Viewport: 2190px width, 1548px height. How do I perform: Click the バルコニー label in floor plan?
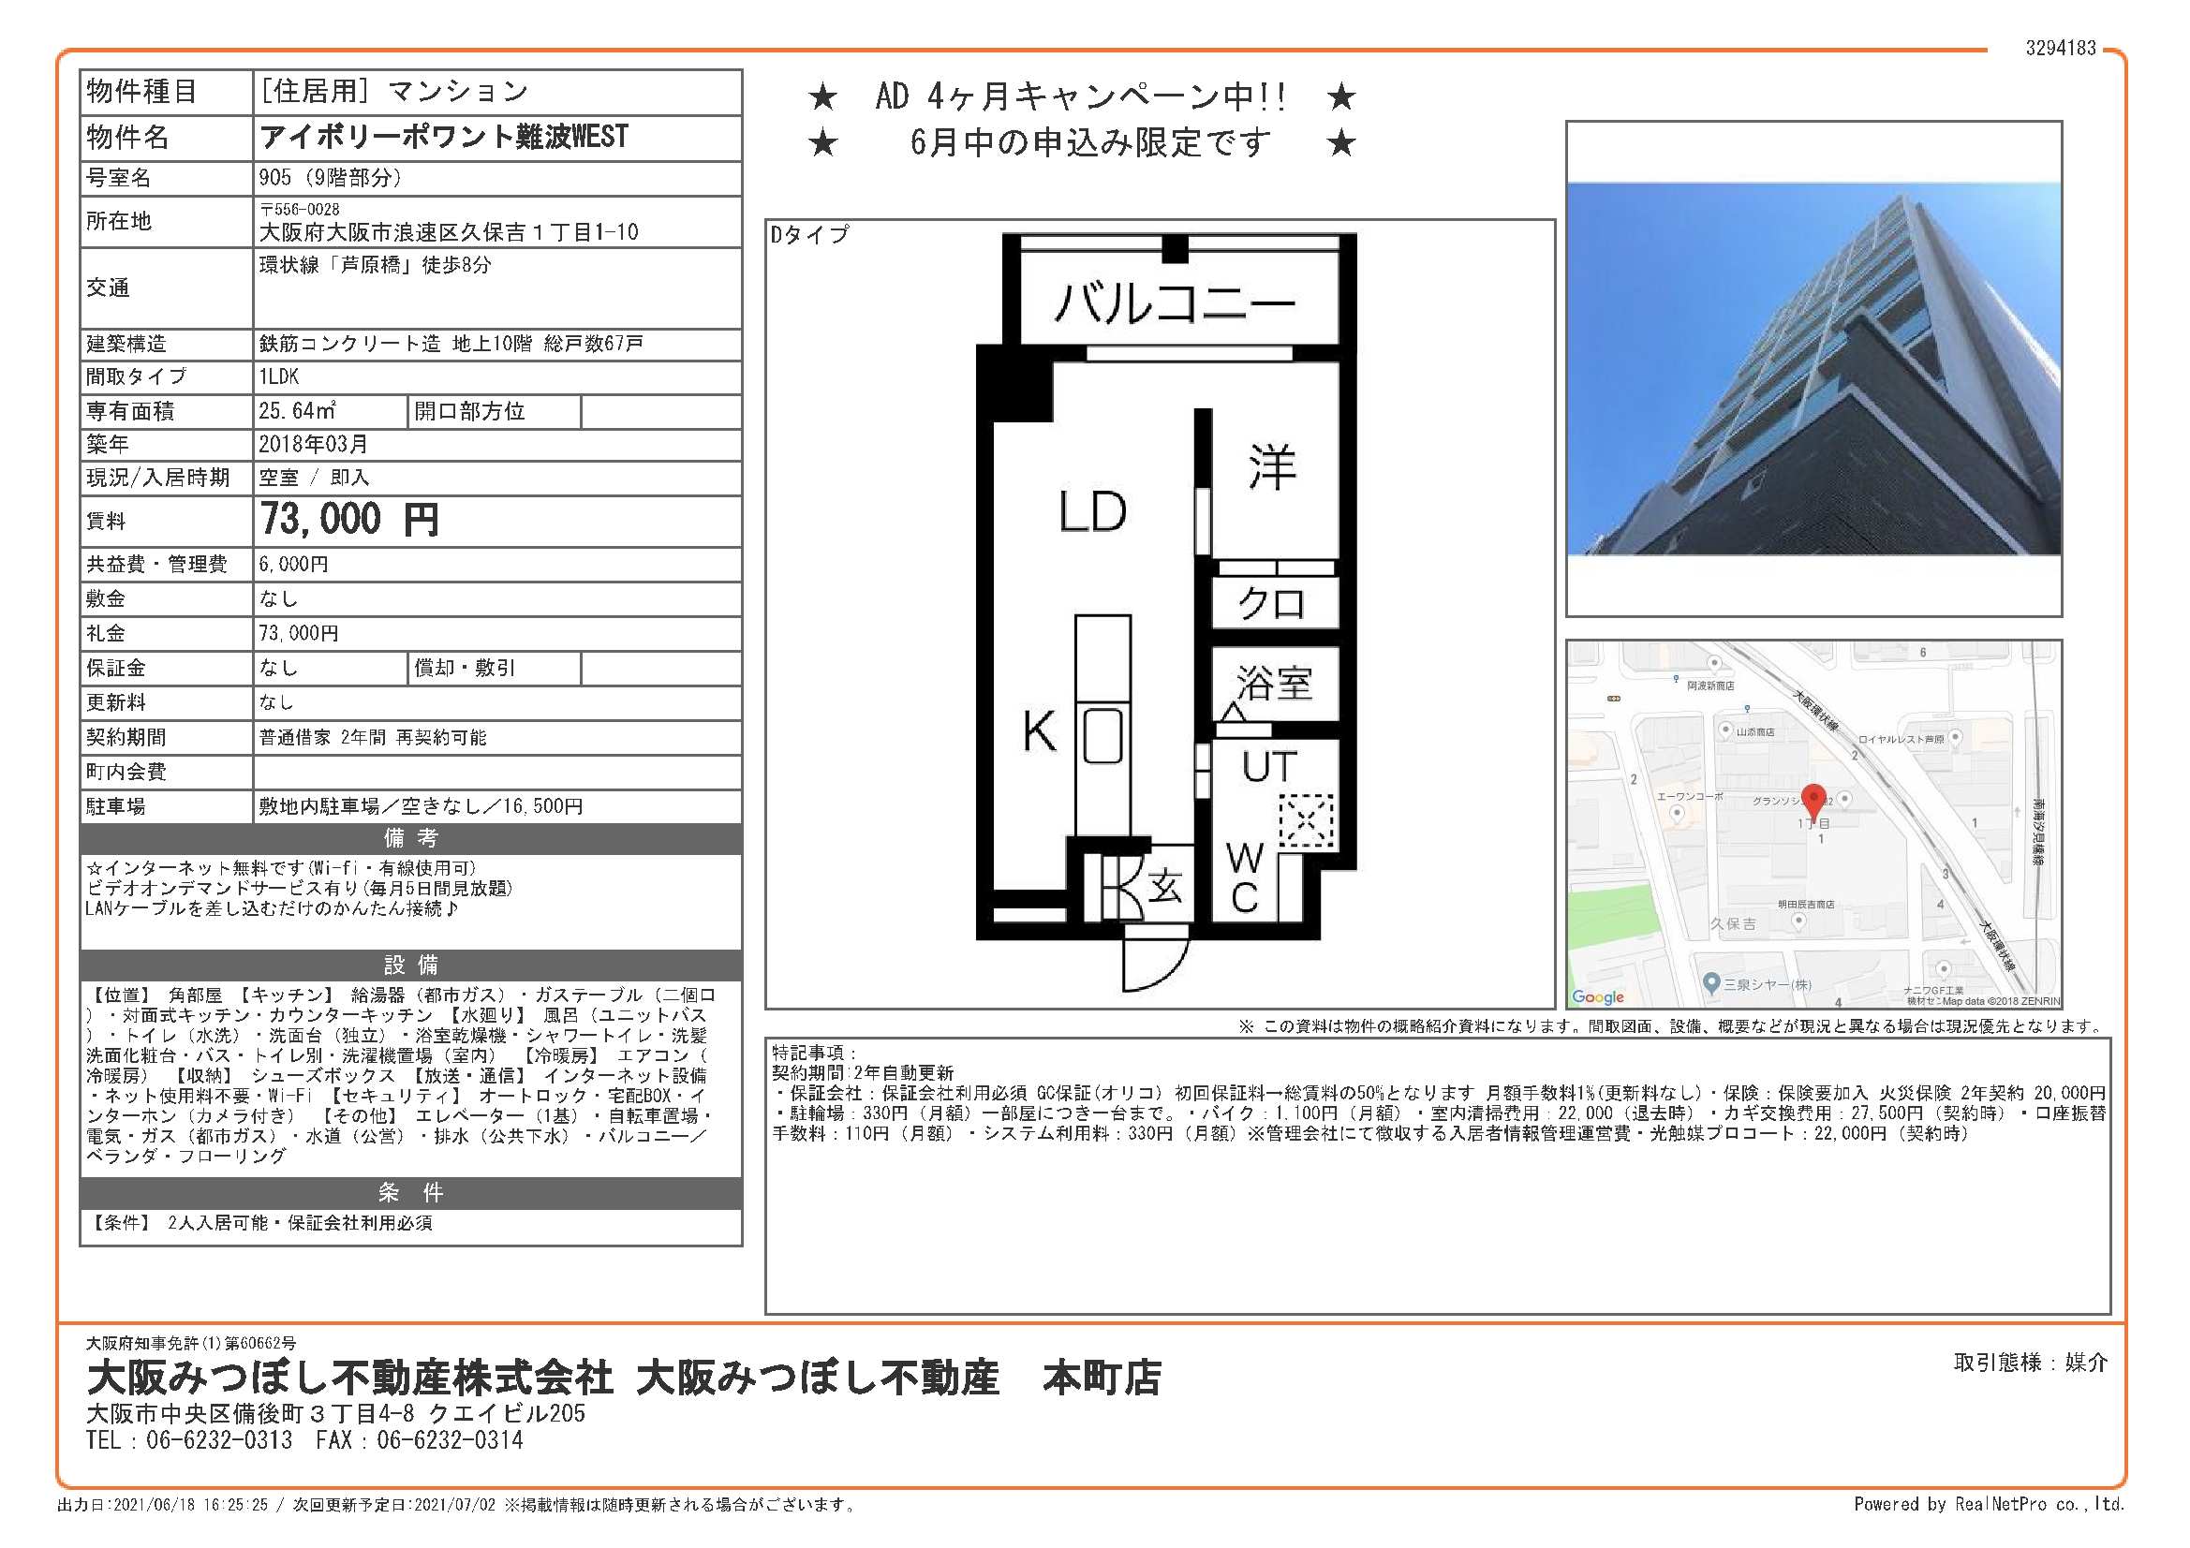coord(1176,302)
